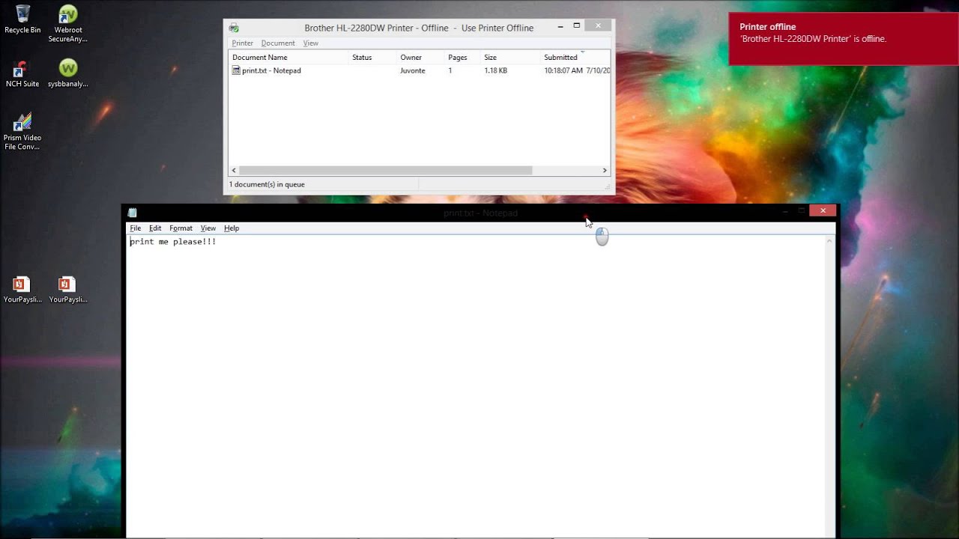959x539 pixels.
Task: Open Notepad's Edit menu
Action: click(155, 228)
